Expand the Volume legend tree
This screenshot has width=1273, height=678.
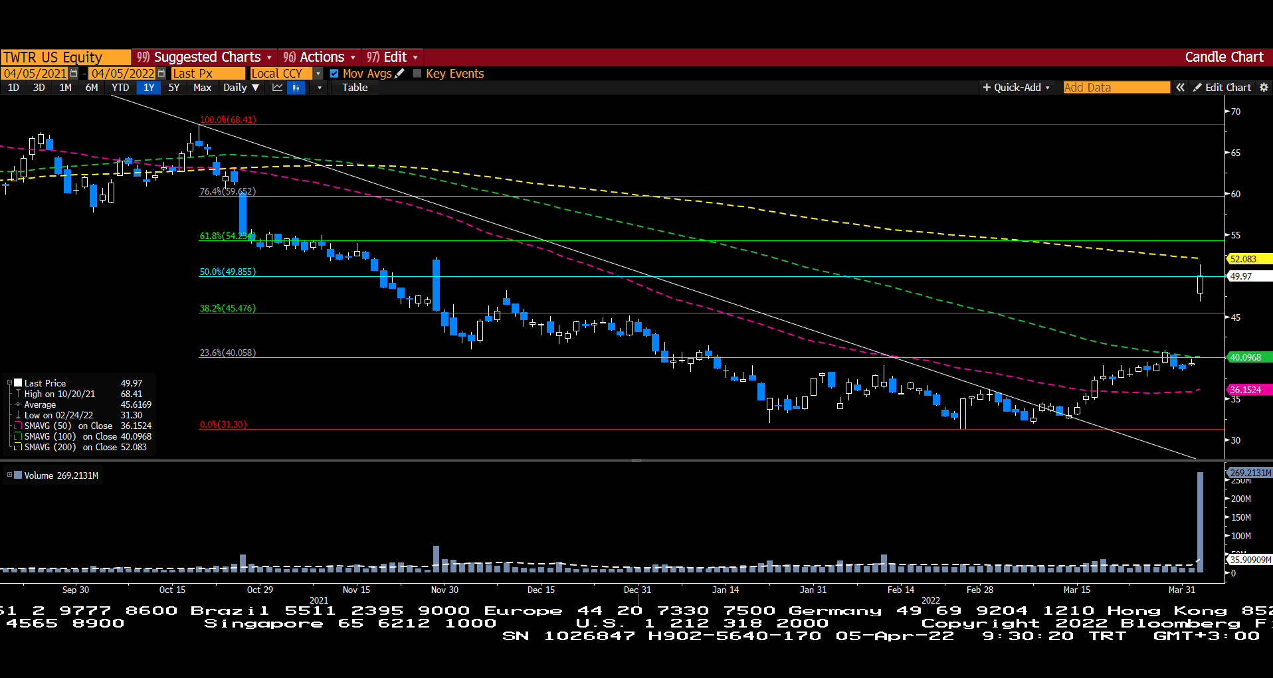coord(9,475)
